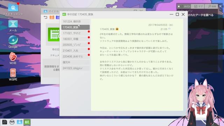Viewport: 224px width, 126px height.
Task: Open the W:SPE desktop app
Action: [13, 75]
